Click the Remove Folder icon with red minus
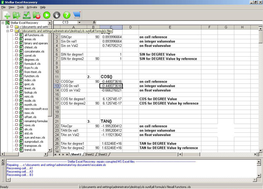Image resolution: width=263 pixels, height=189 pixels. [x=36, y=15]
